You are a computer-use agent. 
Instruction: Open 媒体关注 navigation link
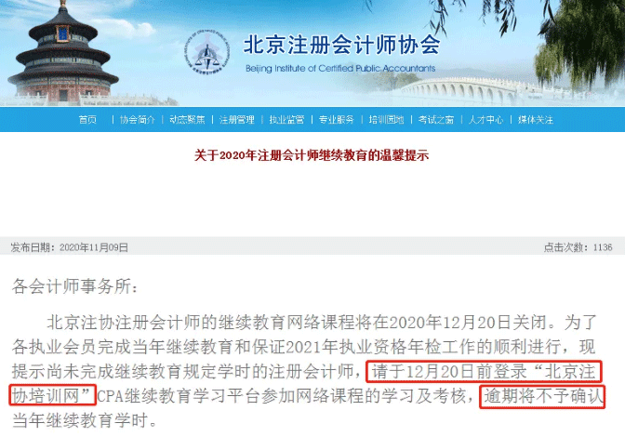[x=536, y=120]
